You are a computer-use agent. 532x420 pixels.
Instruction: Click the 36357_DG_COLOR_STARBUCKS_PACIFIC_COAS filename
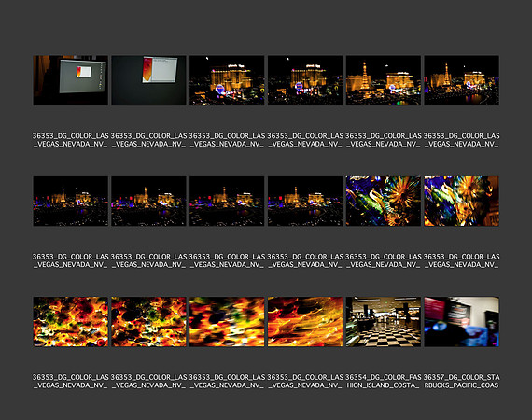(x=461, y=382)
